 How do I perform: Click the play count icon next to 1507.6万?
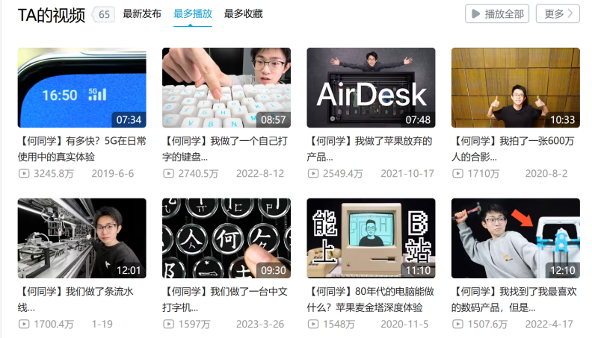click(457, 324)
